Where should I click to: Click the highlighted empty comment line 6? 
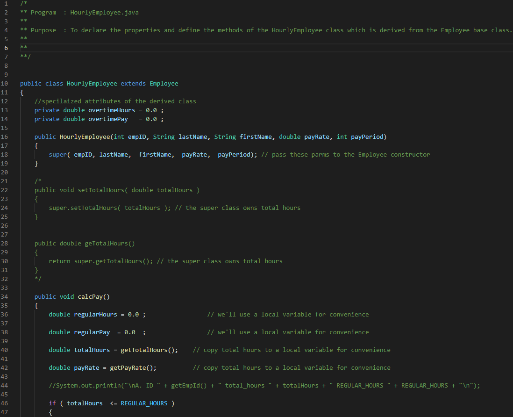pyautogui.click(x=22, y=47)
